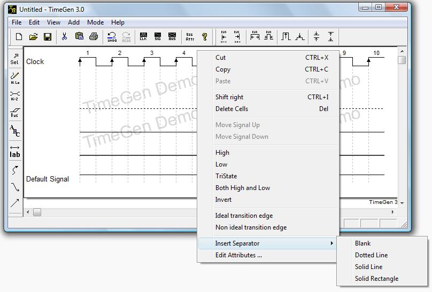Image resolution: width=432 pixels, height=292 pixels.
Task: Click the print icon in toolbar
Action: click(94, 37)
